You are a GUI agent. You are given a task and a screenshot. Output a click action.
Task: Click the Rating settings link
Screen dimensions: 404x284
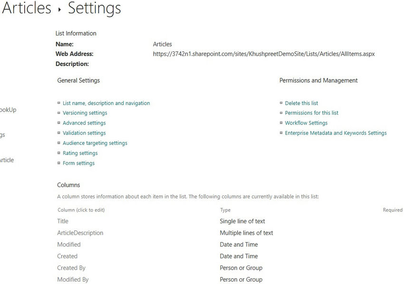[80, 153]
